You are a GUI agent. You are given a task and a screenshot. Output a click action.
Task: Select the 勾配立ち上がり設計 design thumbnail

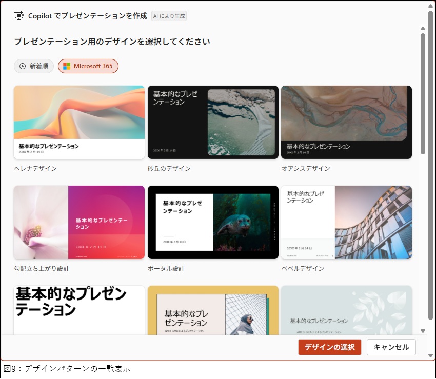pyautogui.click(x=79, y=222)
